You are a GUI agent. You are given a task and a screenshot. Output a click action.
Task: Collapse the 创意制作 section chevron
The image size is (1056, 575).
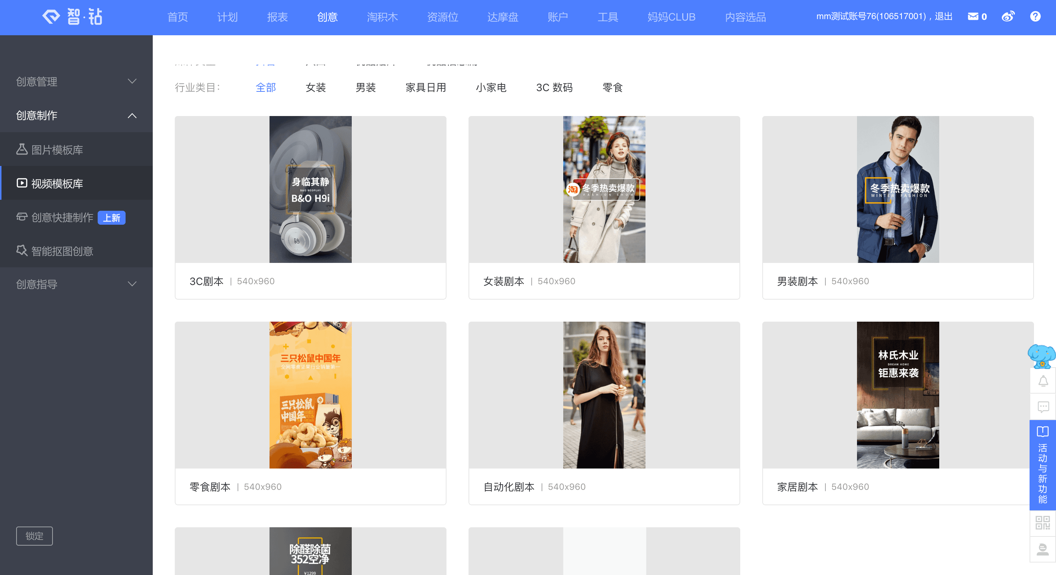tap(132, 116)
